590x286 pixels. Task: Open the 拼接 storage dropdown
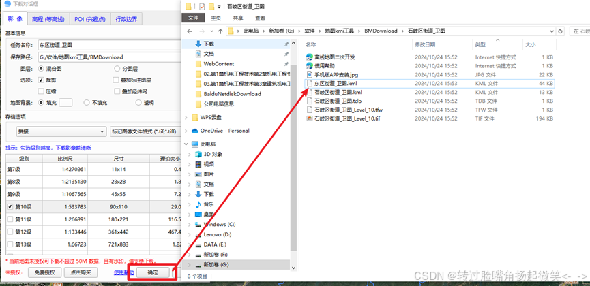click(x=61, y=131)
